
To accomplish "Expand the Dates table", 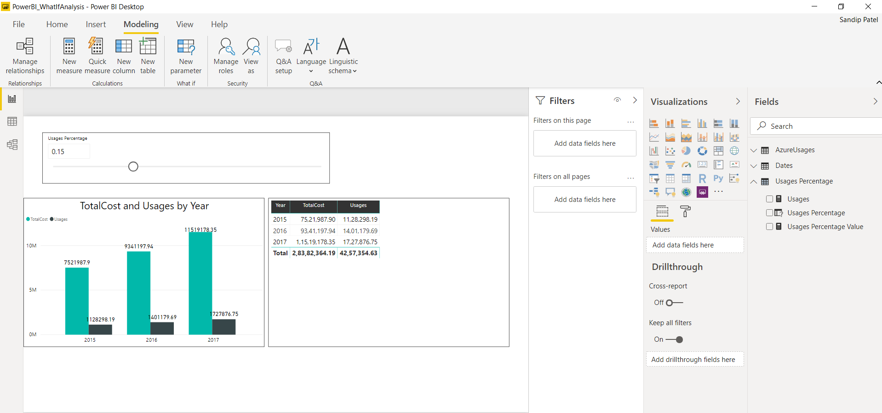I will point(754,166).
